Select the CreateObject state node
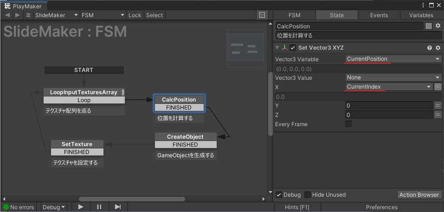 [x=186, y=137]
